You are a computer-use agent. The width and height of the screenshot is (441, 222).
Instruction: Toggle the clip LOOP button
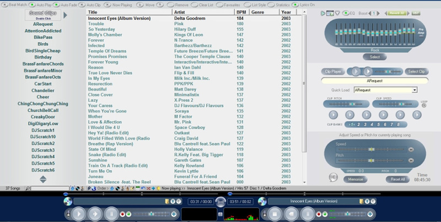click(424, 105)
